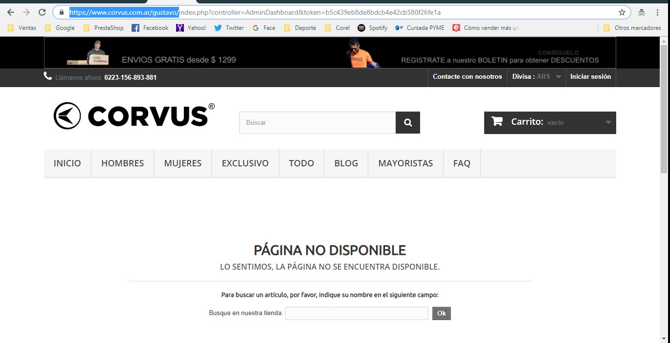Click the scrollbar down arrow
The image size is (670, 343).
pos(664,338)
